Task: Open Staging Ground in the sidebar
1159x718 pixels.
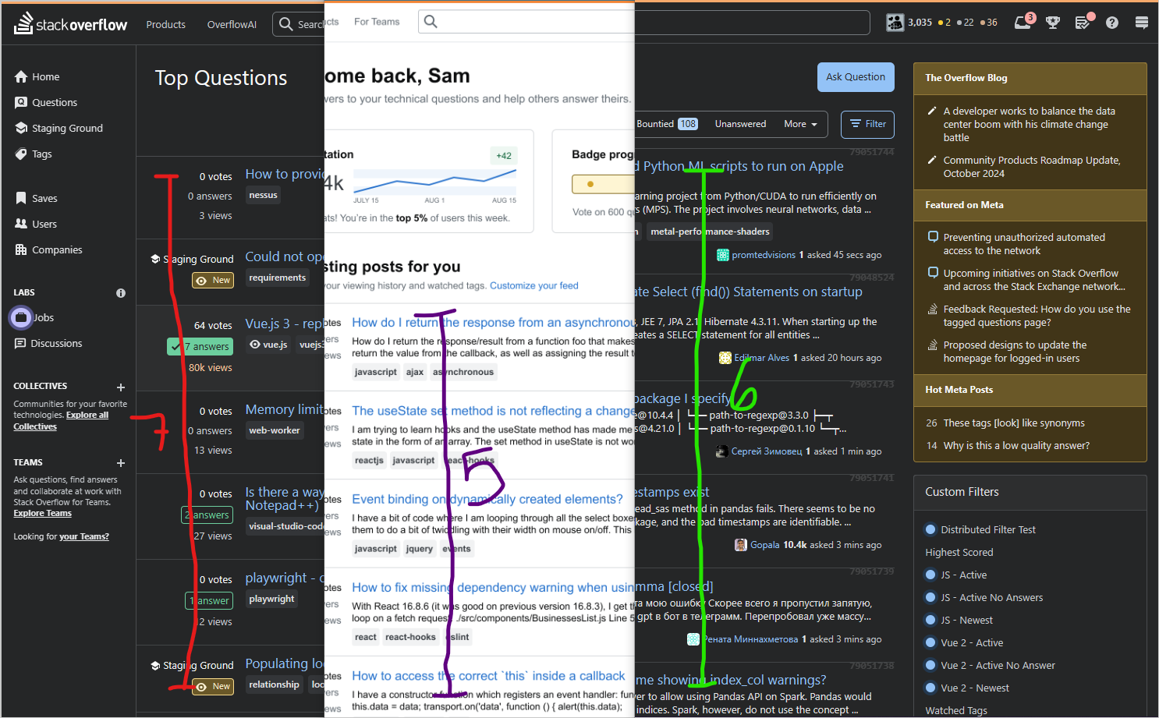Action: pyautogui.click(x=67, y=129)
